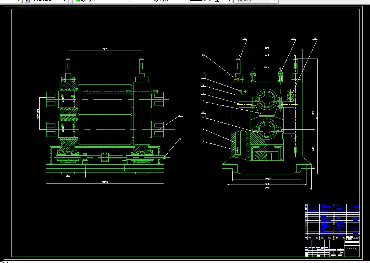Viewport: 370px width, 263px height.
Task: Select the 276 dimension text
Action: pyautogui.click(x=267, y=67)
